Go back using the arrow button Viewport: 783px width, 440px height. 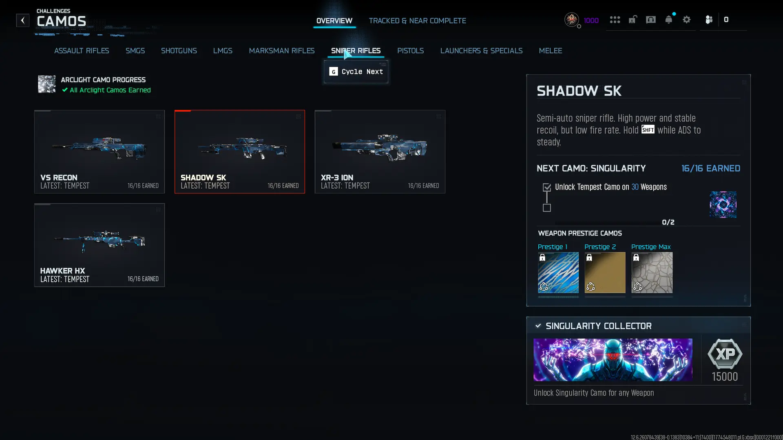click(23, 20)
